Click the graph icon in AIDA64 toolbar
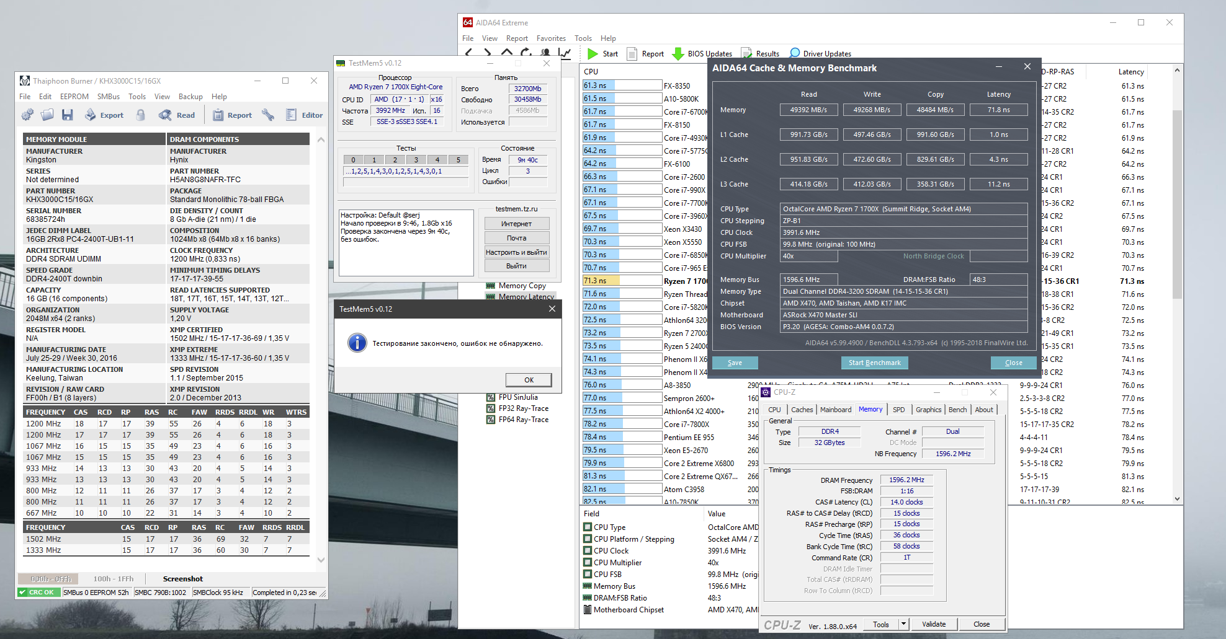The height and width of the screenshot is (639, 1226). [x=565, y=53]
